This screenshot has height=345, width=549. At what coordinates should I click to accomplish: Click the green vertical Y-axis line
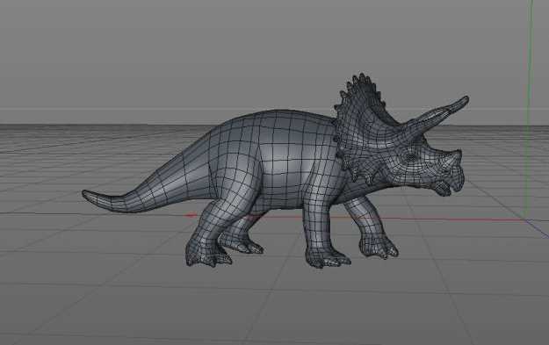[530, 109]
